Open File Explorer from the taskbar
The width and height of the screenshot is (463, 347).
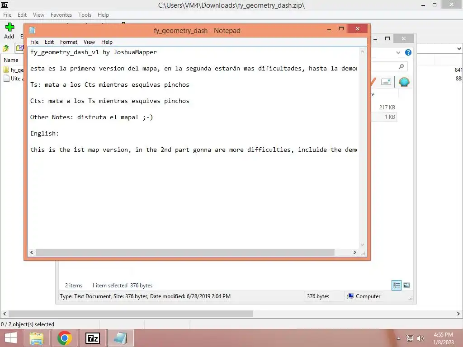(x=37, y=338)
